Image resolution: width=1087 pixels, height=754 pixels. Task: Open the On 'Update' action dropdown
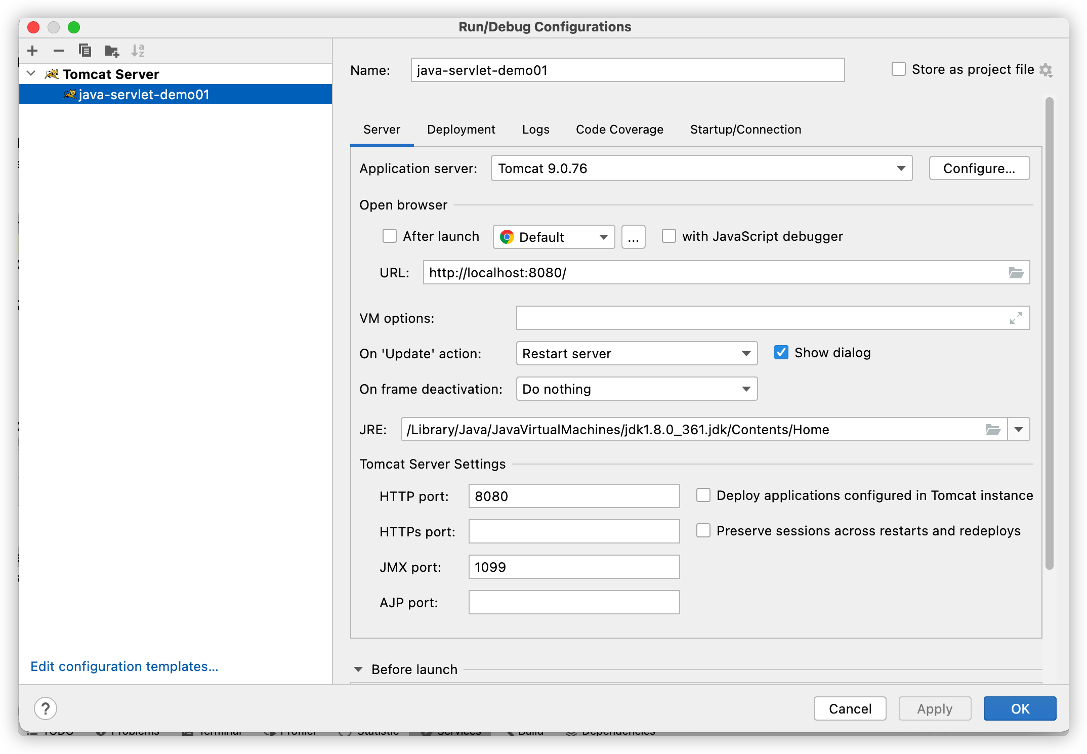tap(637, 353)
